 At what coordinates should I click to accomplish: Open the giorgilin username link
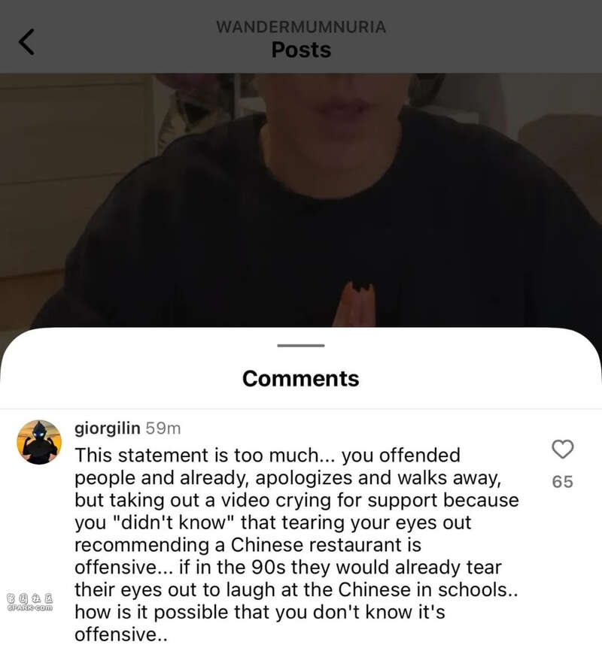tap(107, 428)
